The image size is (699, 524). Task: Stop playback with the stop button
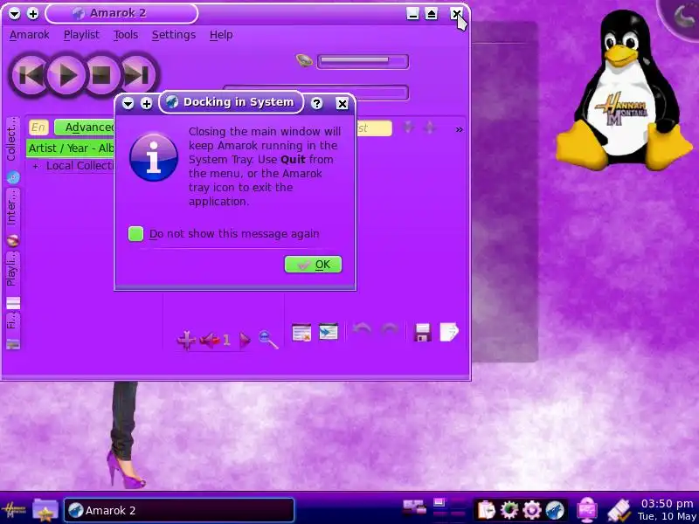(102, 75)
